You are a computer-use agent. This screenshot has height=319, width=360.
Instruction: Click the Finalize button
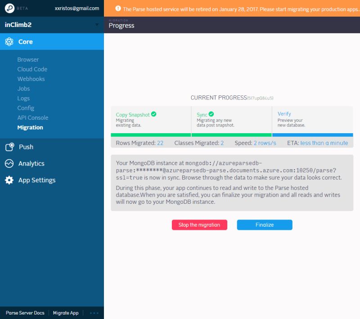[x=265, y=225]
